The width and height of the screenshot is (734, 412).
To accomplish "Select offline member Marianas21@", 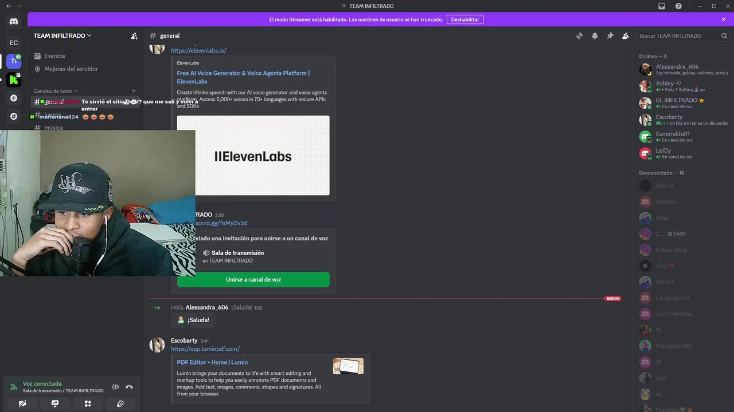I will [x=684, y=346].
